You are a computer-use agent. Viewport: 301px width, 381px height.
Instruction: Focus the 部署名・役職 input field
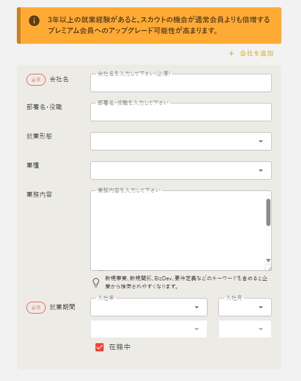tap(181, 112)
